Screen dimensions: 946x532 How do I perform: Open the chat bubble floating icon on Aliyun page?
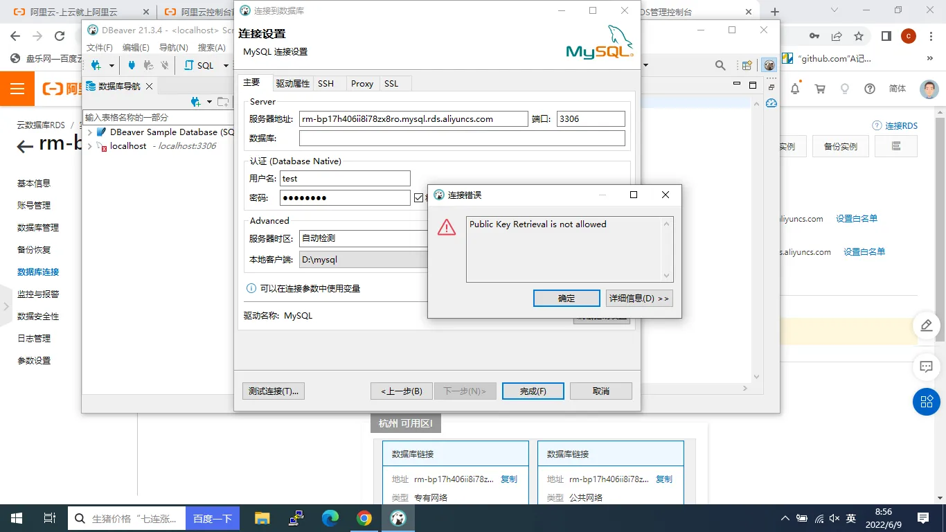tap(926, 366)
